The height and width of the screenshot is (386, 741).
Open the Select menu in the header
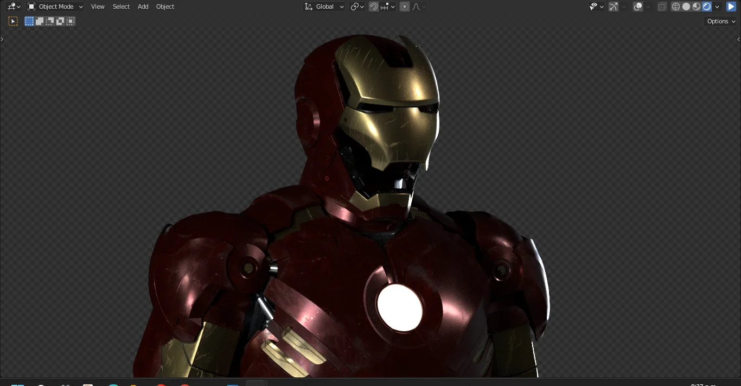tap(121, 7)
